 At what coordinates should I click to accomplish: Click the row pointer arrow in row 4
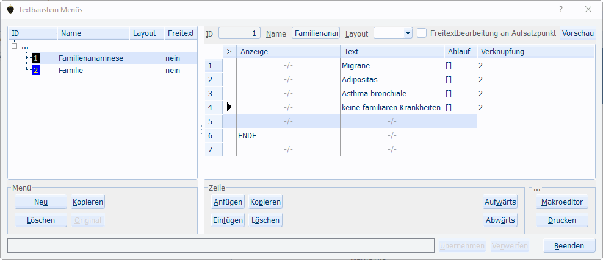click(x=229, y=107)
